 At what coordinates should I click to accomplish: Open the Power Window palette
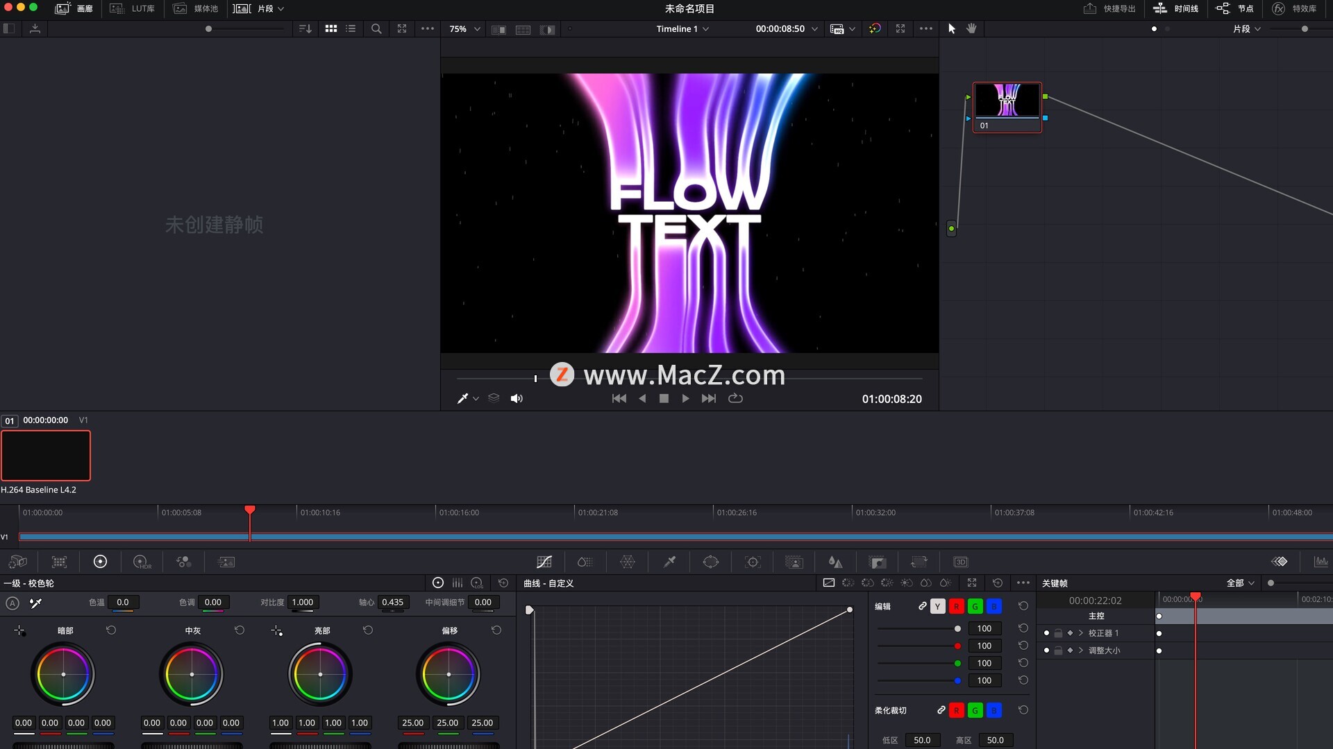711,562
